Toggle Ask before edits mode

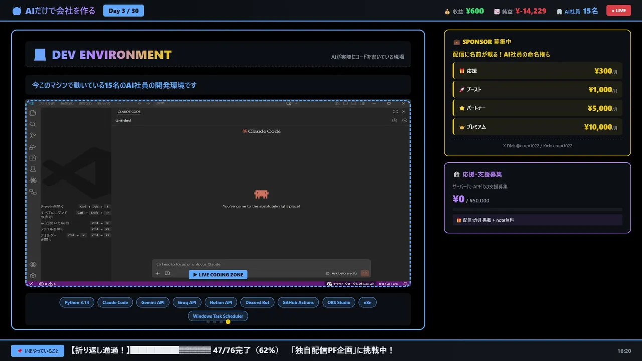tap(342, 273)
